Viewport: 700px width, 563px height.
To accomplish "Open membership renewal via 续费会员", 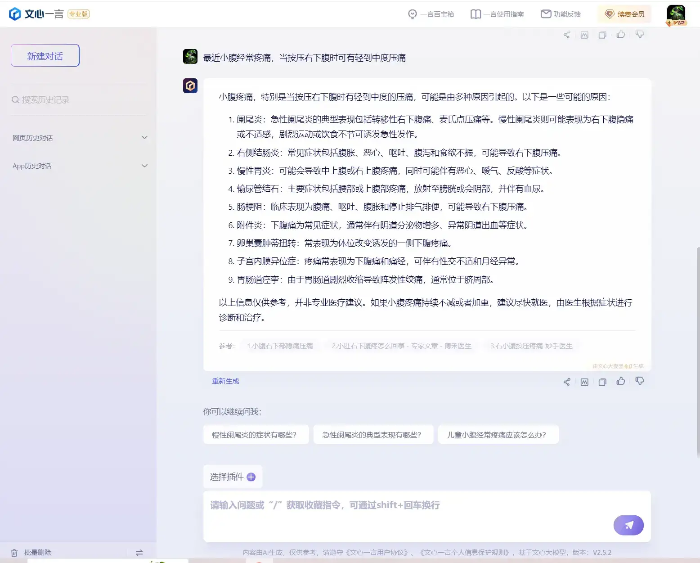I will tap(624, 14).
